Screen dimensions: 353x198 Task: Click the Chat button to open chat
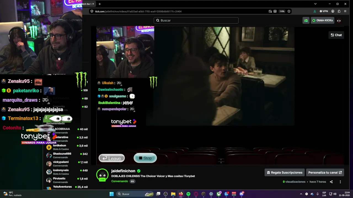(x=336, y=35)
